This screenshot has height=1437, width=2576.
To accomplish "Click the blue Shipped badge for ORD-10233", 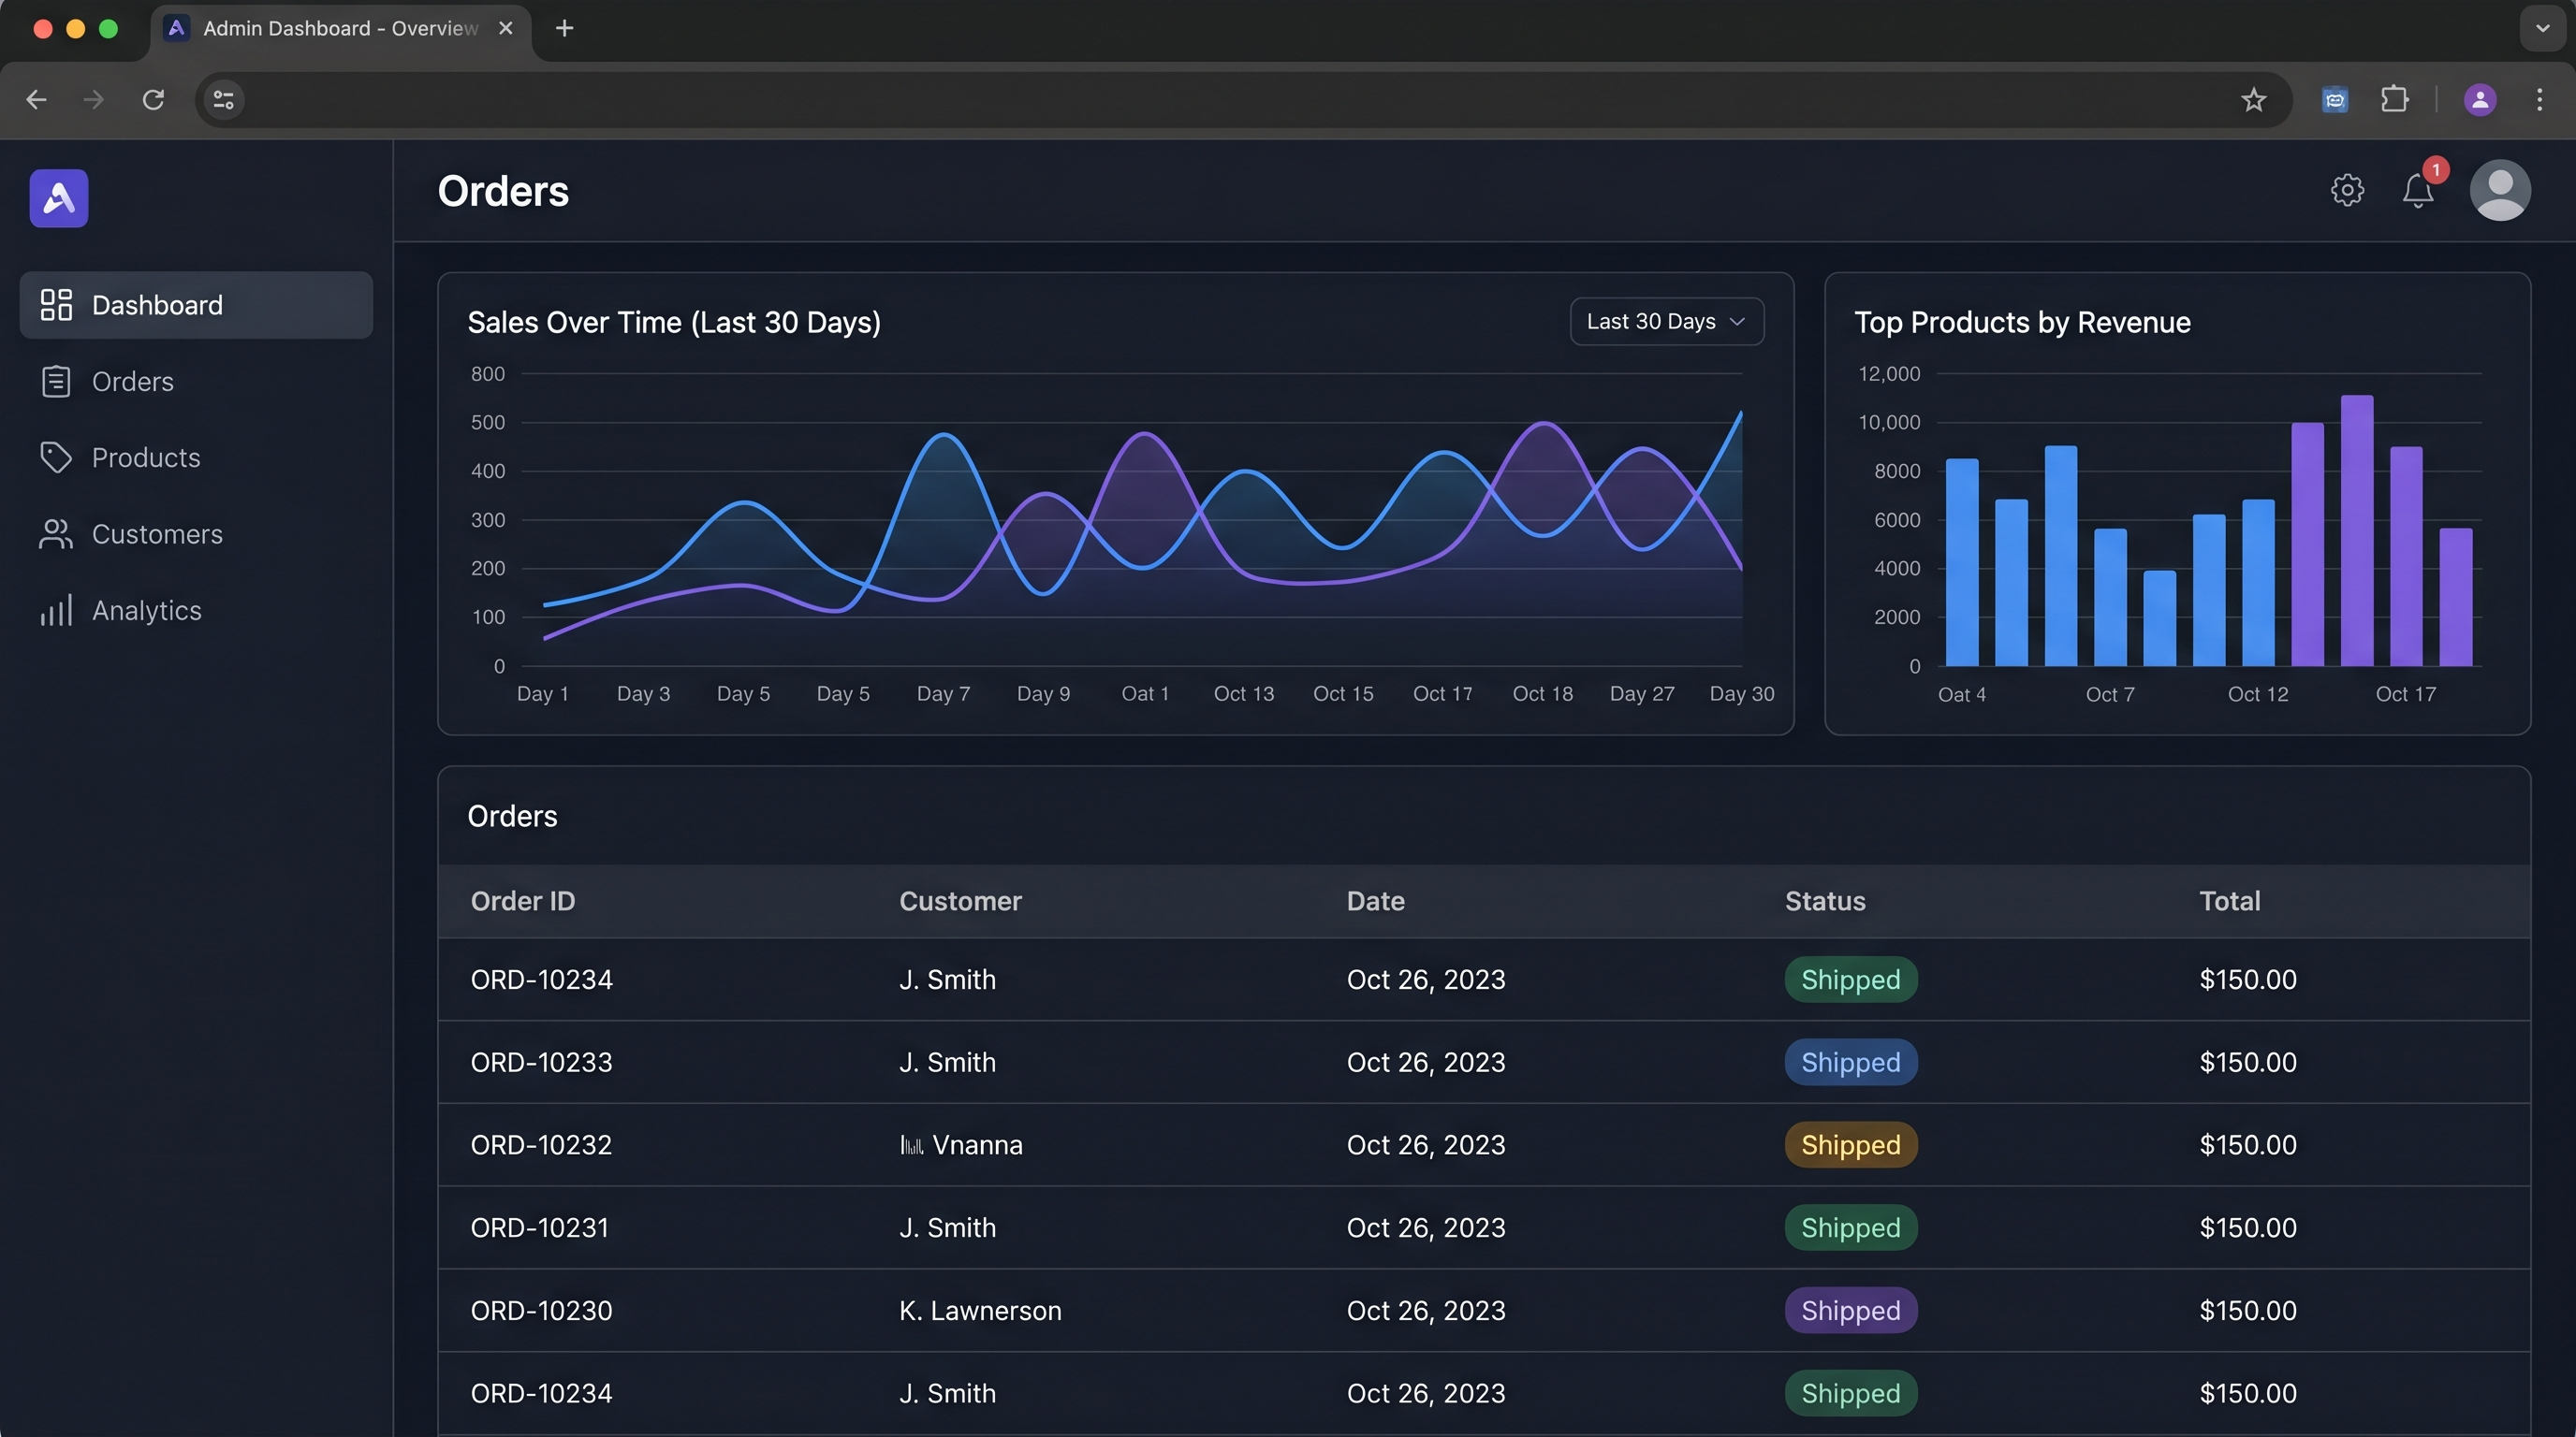I will coord(1851,1062).
